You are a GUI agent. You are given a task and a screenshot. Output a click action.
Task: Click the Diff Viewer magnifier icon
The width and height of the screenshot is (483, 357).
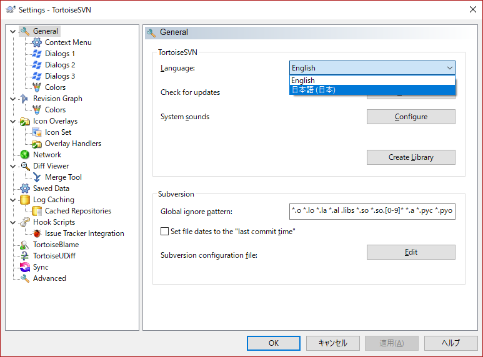tap(24, 166)
